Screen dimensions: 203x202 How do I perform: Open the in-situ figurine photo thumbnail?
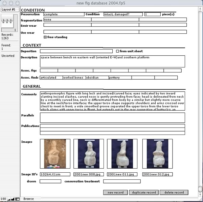click(x=55, y=153)
